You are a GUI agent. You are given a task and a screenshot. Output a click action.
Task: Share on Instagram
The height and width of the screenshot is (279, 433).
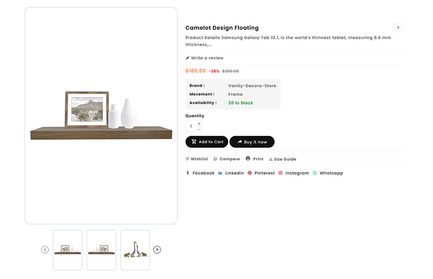point(294,173)
